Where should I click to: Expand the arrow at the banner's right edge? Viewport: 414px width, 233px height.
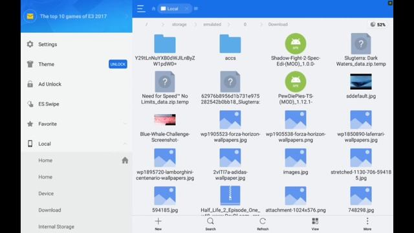click(x=127, y=16)
